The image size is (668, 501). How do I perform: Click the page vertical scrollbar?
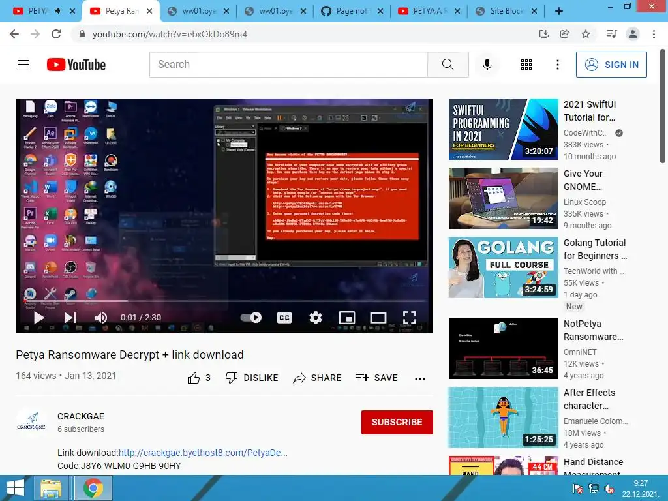(x=663, y=105)
